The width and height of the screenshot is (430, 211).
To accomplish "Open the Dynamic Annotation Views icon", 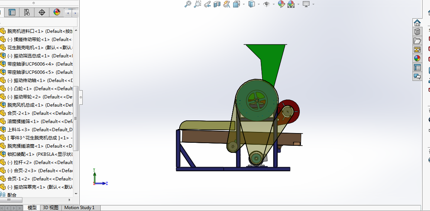I will click(x=226, y=4).
